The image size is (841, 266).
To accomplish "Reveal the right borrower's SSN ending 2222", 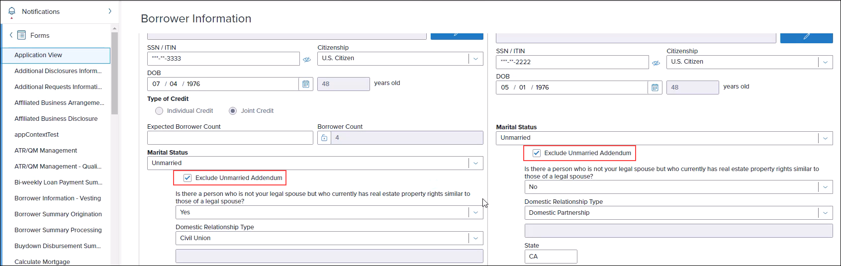I will click(x=656, y=63).
